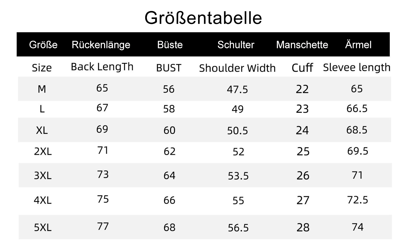Image resolution: width=407 pixels, height=241 pixels.
Task: Click the Größentabelle title
Action: tap(203, 18)
